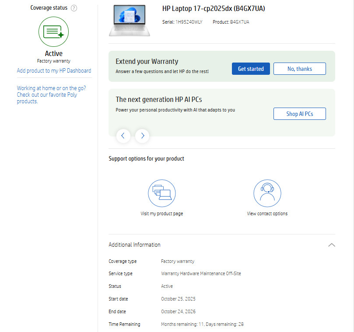The image size is (354, 332).
Task: Click the Additional Information heading text
Action: click(135, 245)
